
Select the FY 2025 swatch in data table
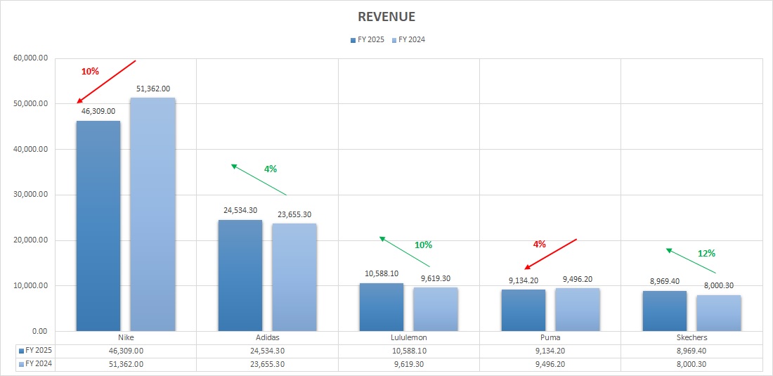pos(21,351)
